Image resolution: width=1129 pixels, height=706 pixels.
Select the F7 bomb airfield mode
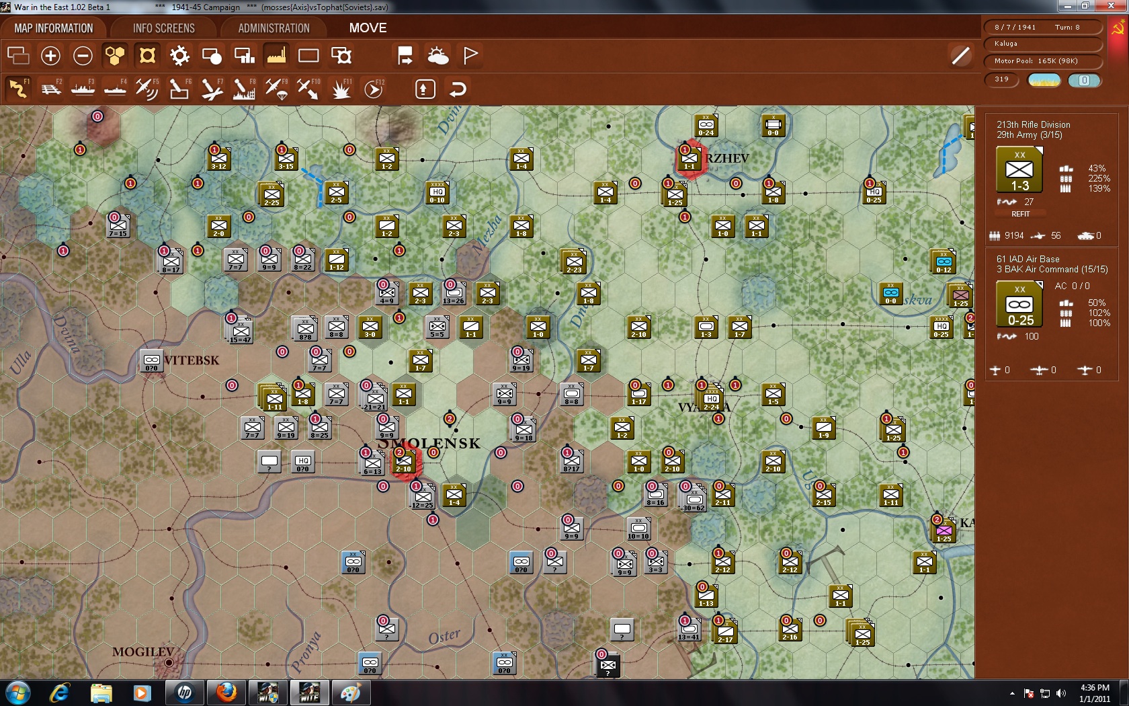click(x=212, y=89)
